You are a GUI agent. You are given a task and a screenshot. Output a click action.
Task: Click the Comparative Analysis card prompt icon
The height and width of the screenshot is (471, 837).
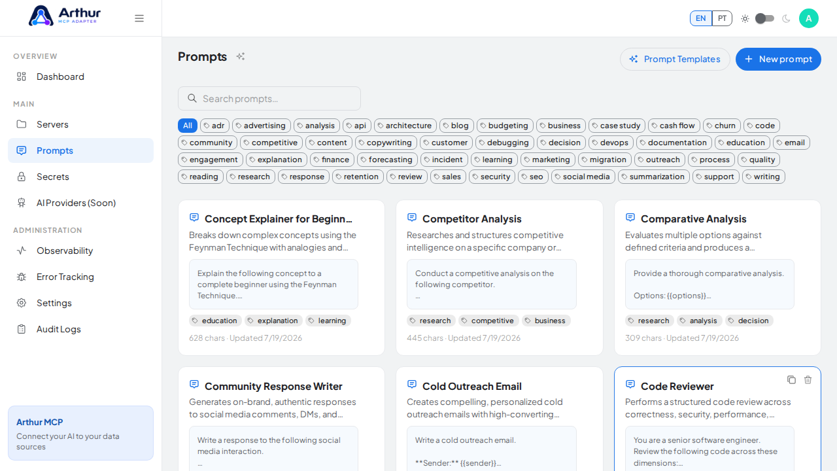(630, 217)
